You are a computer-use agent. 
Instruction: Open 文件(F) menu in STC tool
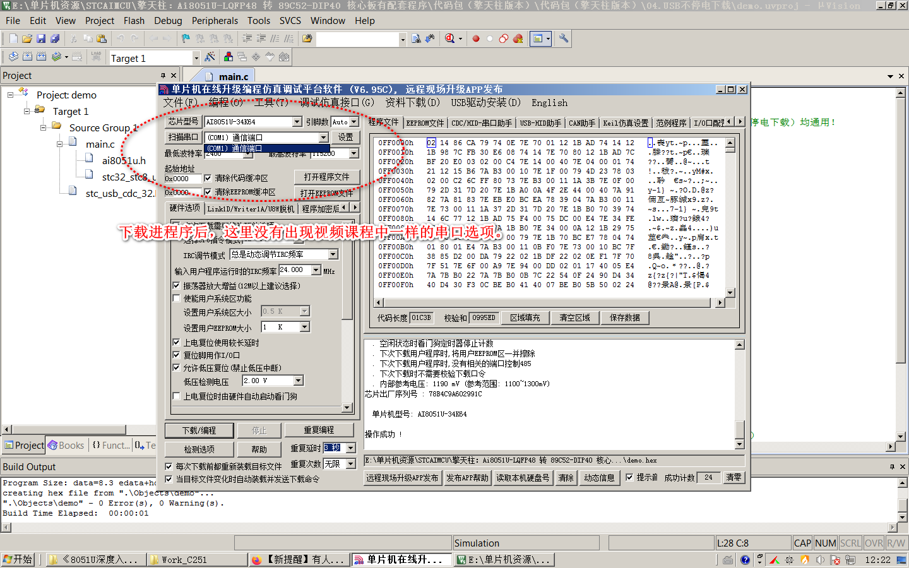point(181,102)
